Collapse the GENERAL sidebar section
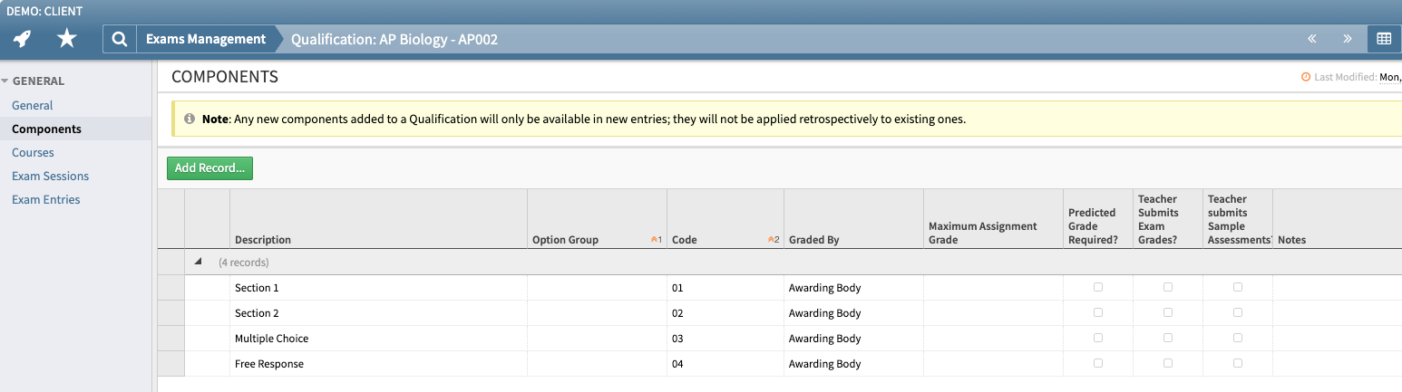Viewport: 1402px width, 392px height. tap(5, 81)
